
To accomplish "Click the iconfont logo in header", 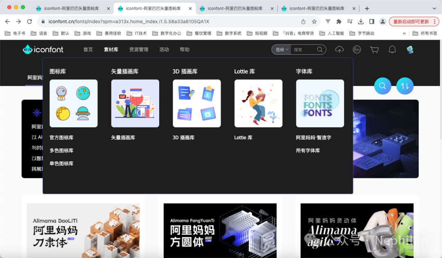I will coord(43,49).
